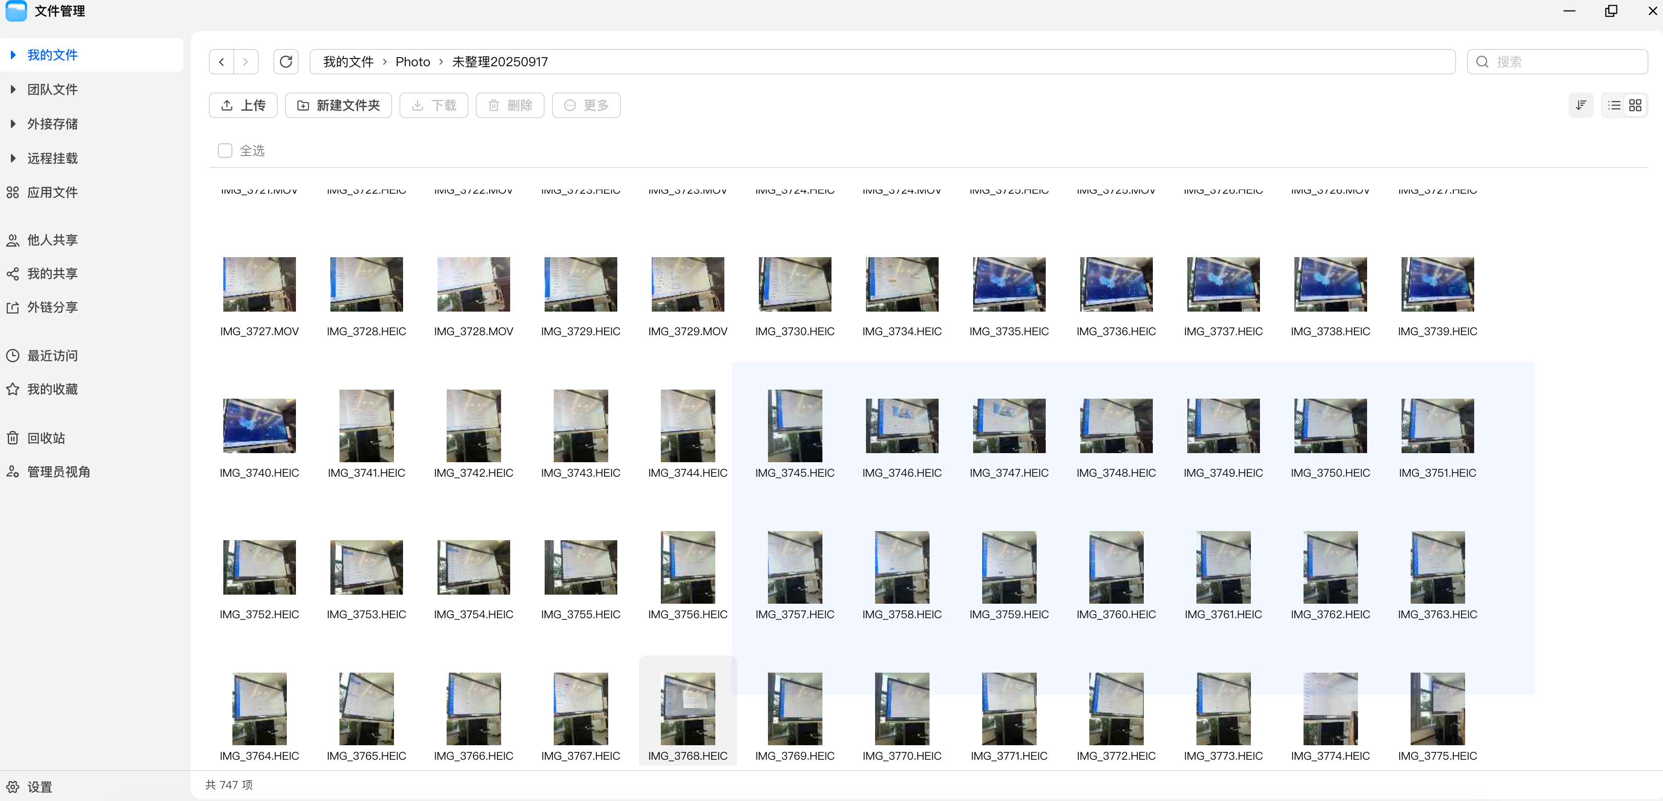Screen dimensions: 1663x801
Task: Click Photo in the breadcrumb path
Action: click(x=413, y=62)
